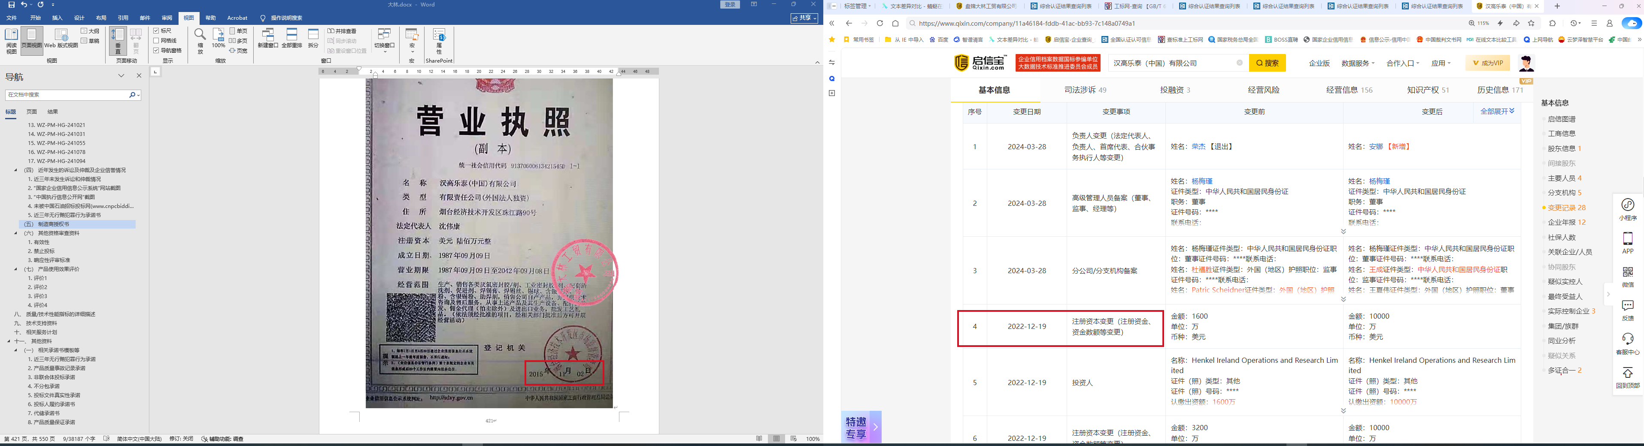Collapse the （四）近年发生的诉讼 heading

tap(16, 170)
